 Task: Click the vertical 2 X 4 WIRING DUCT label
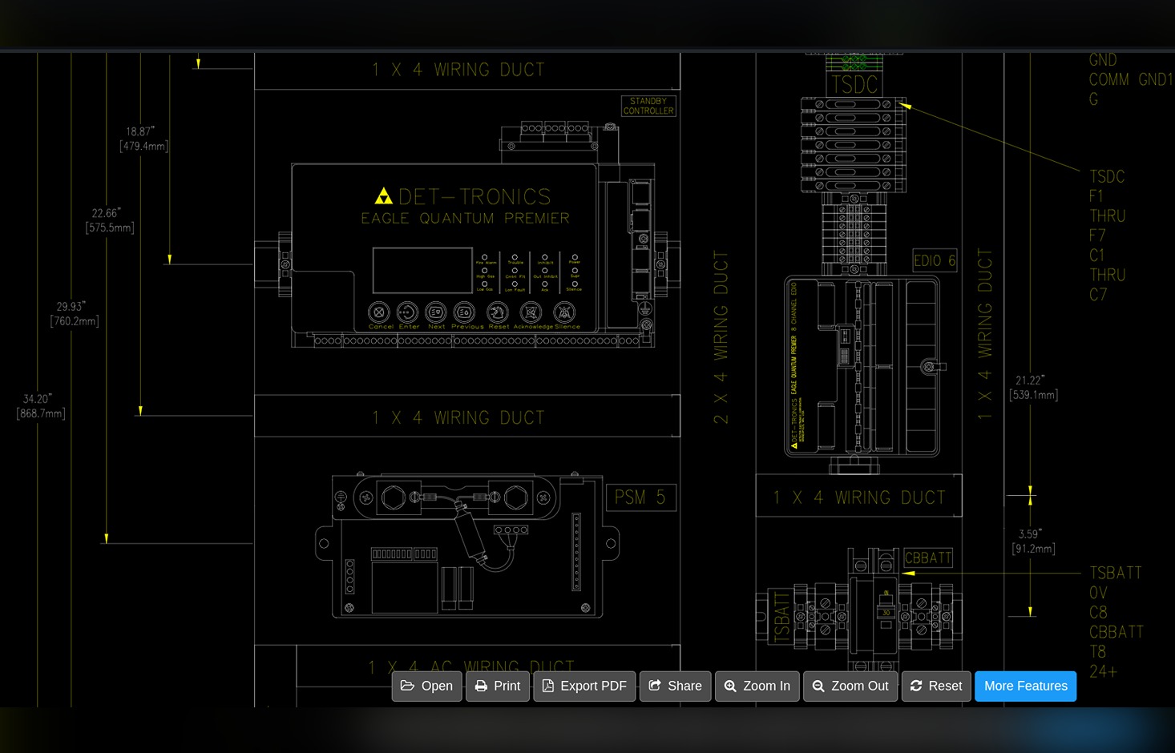pos(721,337)
